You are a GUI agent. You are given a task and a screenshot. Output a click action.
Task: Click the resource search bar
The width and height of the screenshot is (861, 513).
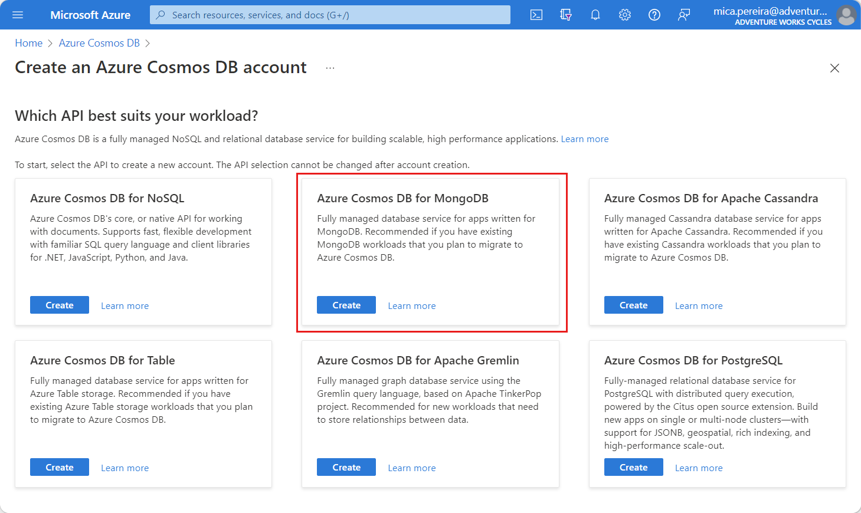(329, 15)
